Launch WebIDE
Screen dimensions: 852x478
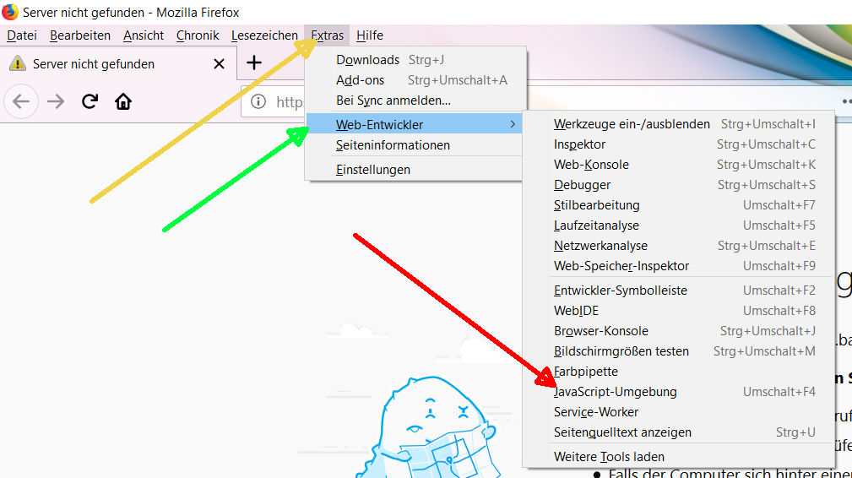(x=679, y=311)
